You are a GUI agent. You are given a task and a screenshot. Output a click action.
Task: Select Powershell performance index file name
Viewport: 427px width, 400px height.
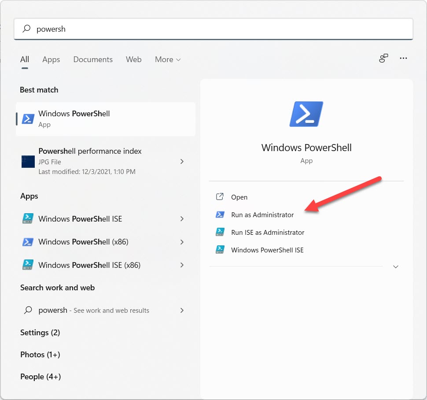point(90,151)
